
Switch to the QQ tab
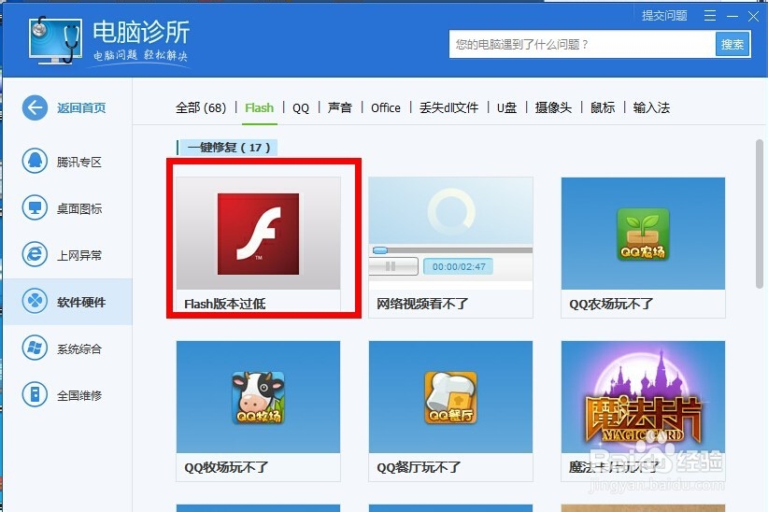pyautogui.click(x=301, y=108)
